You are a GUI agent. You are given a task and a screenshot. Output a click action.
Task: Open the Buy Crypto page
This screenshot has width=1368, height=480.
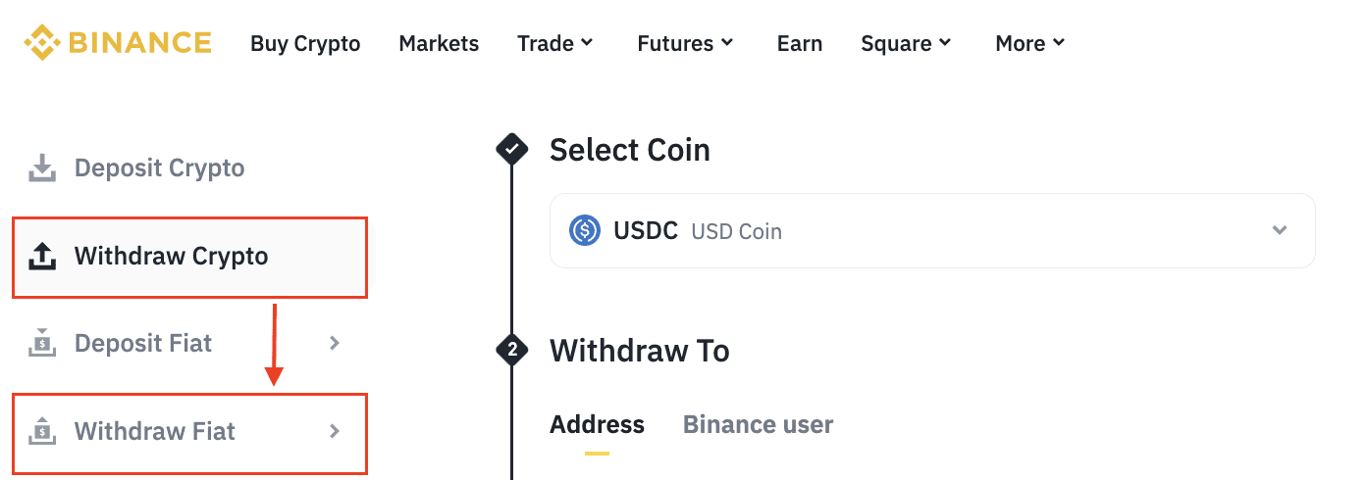pyautogui.click(x=305, y=43)
